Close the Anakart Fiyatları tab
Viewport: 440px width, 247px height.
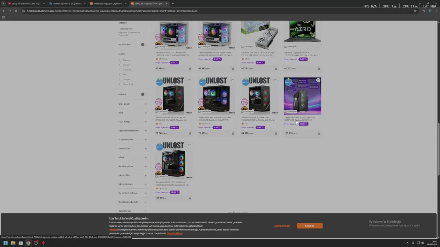click(x=85, y=3)
